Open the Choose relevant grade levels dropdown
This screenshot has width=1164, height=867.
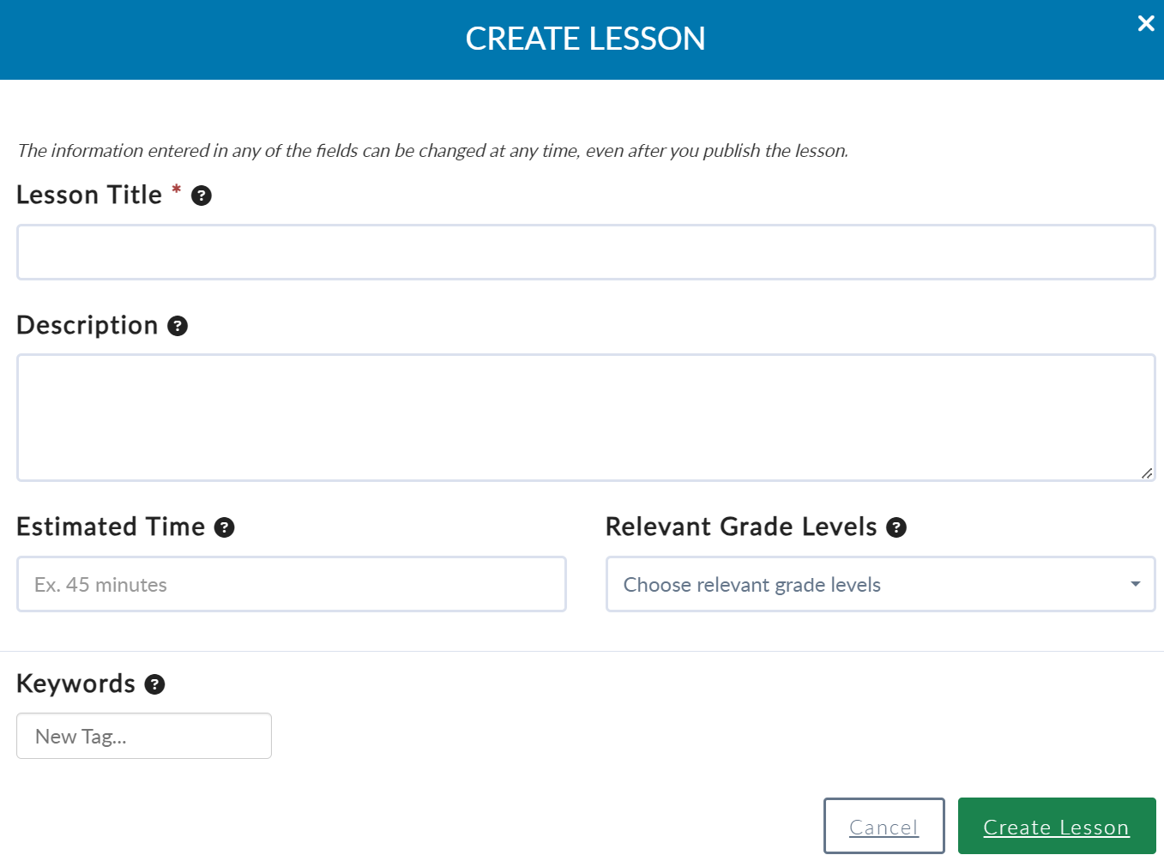point(880,584)
